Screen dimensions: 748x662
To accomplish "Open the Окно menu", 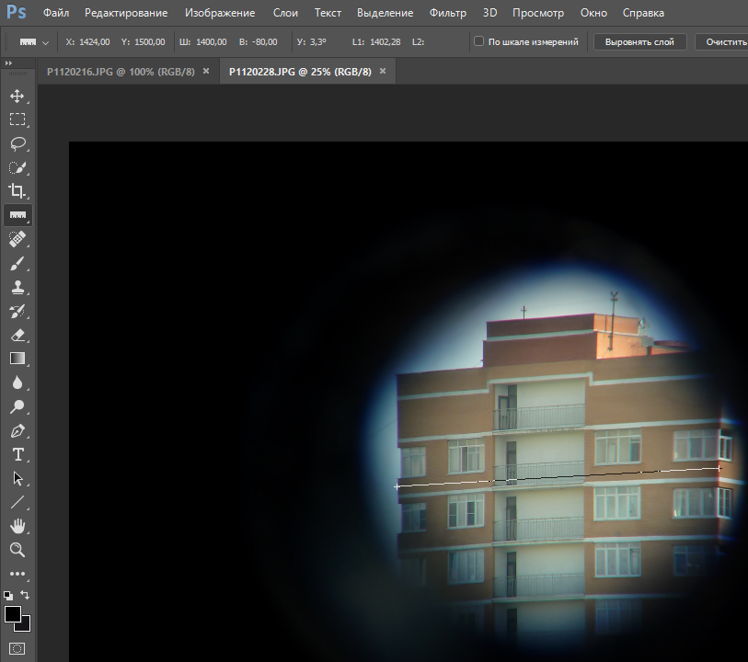I will (x=593, y=13).
